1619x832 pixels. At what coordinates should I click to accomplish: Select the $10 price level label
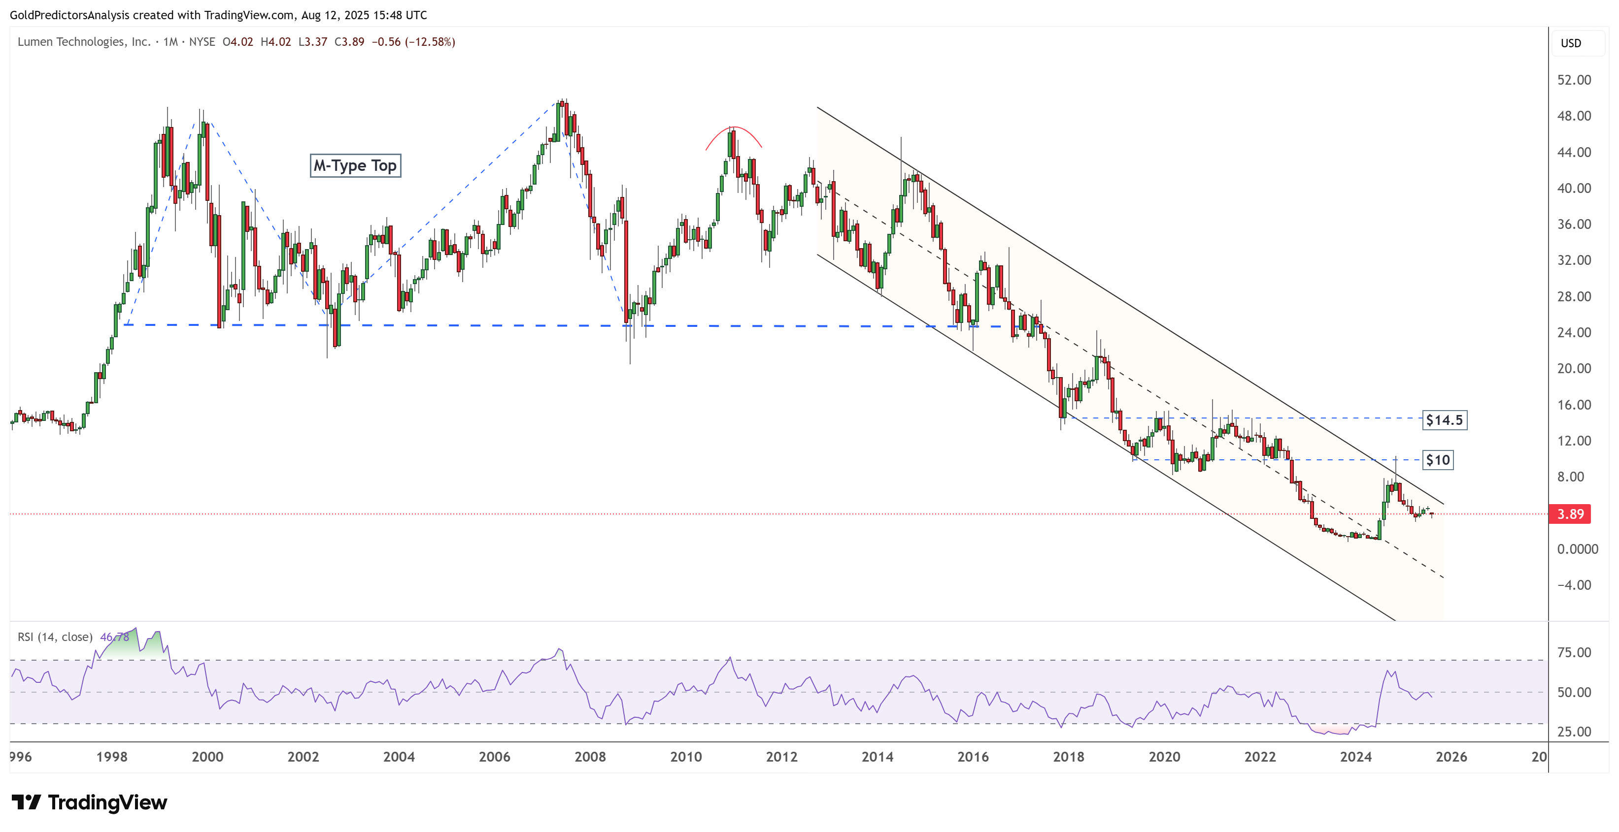pyautogui.click(x=1437, y=460)
